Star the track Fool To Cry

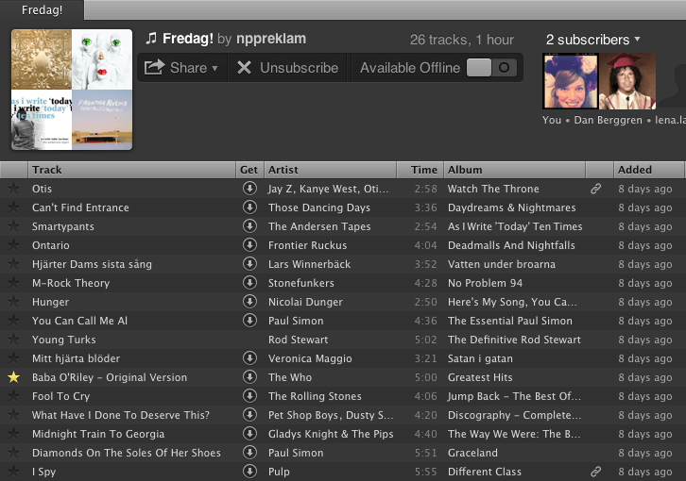[x=14, y=396]
